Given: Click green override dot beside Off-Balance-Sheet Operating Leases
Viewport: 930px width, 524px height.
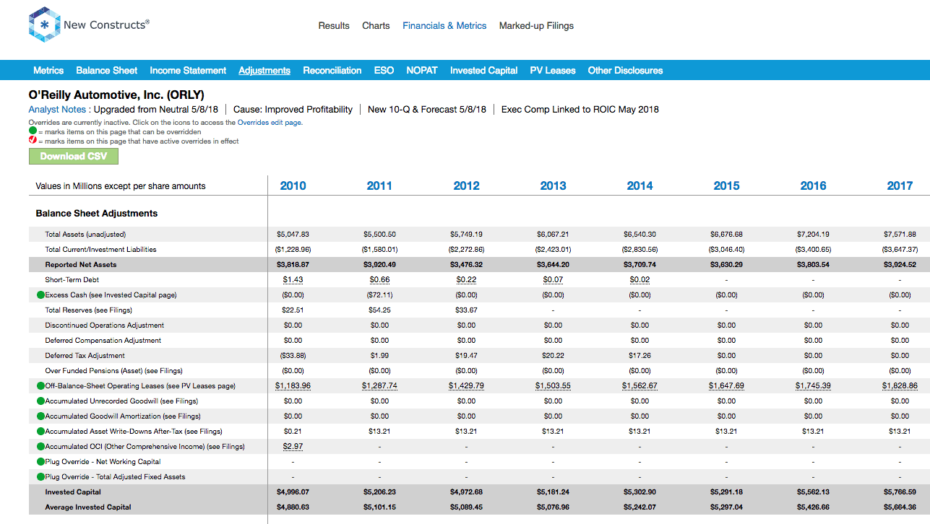Looking at the screenshot, I should pyautogui.click(x=40, y=385).
